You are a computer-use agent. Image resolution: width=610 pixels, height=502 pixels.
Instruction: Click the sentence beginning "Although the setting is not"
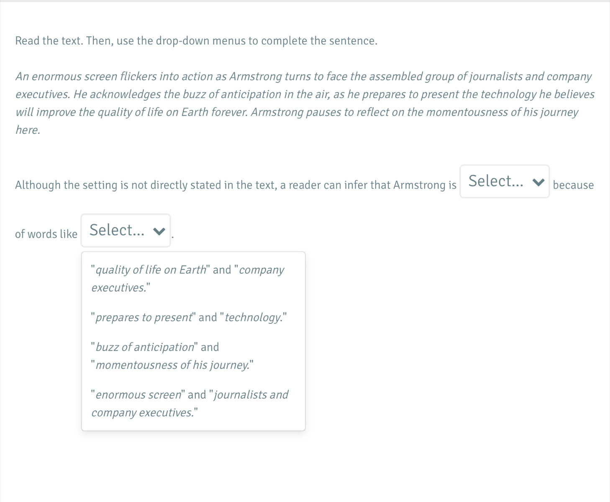click(236, 185)
